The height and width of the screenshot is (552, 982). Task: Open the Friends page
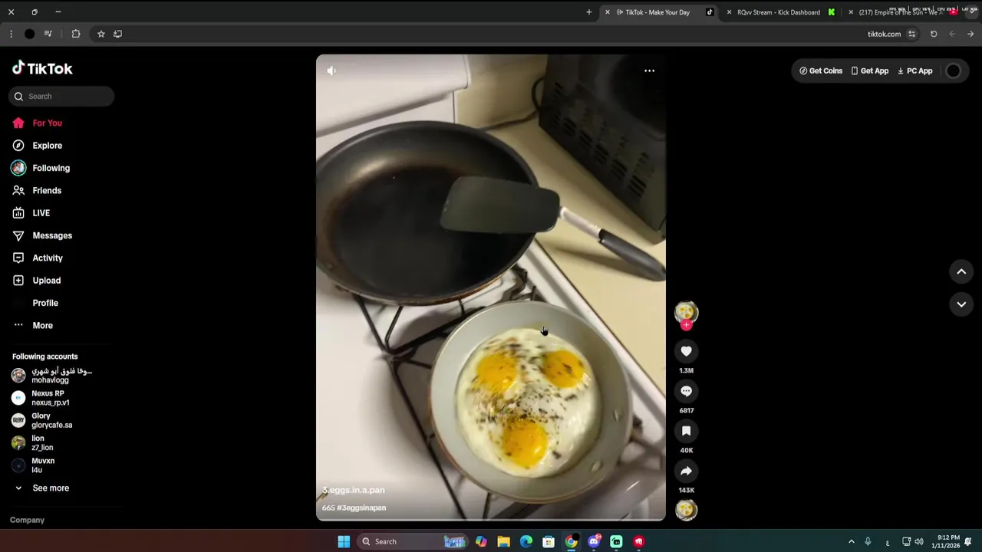click(37, 190)
